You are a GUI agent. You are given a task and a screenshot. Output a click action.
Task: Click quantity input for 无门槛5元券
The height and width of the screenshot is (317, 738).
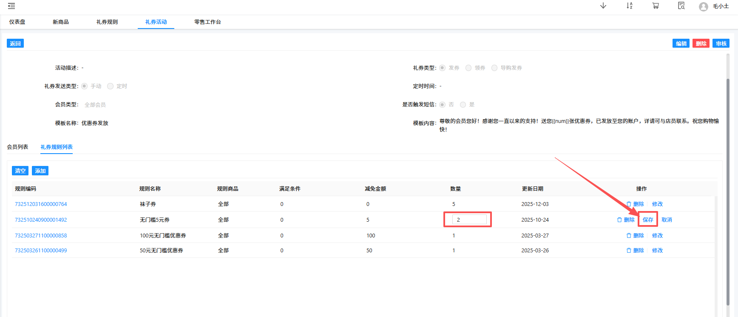(x=469, y=220)
